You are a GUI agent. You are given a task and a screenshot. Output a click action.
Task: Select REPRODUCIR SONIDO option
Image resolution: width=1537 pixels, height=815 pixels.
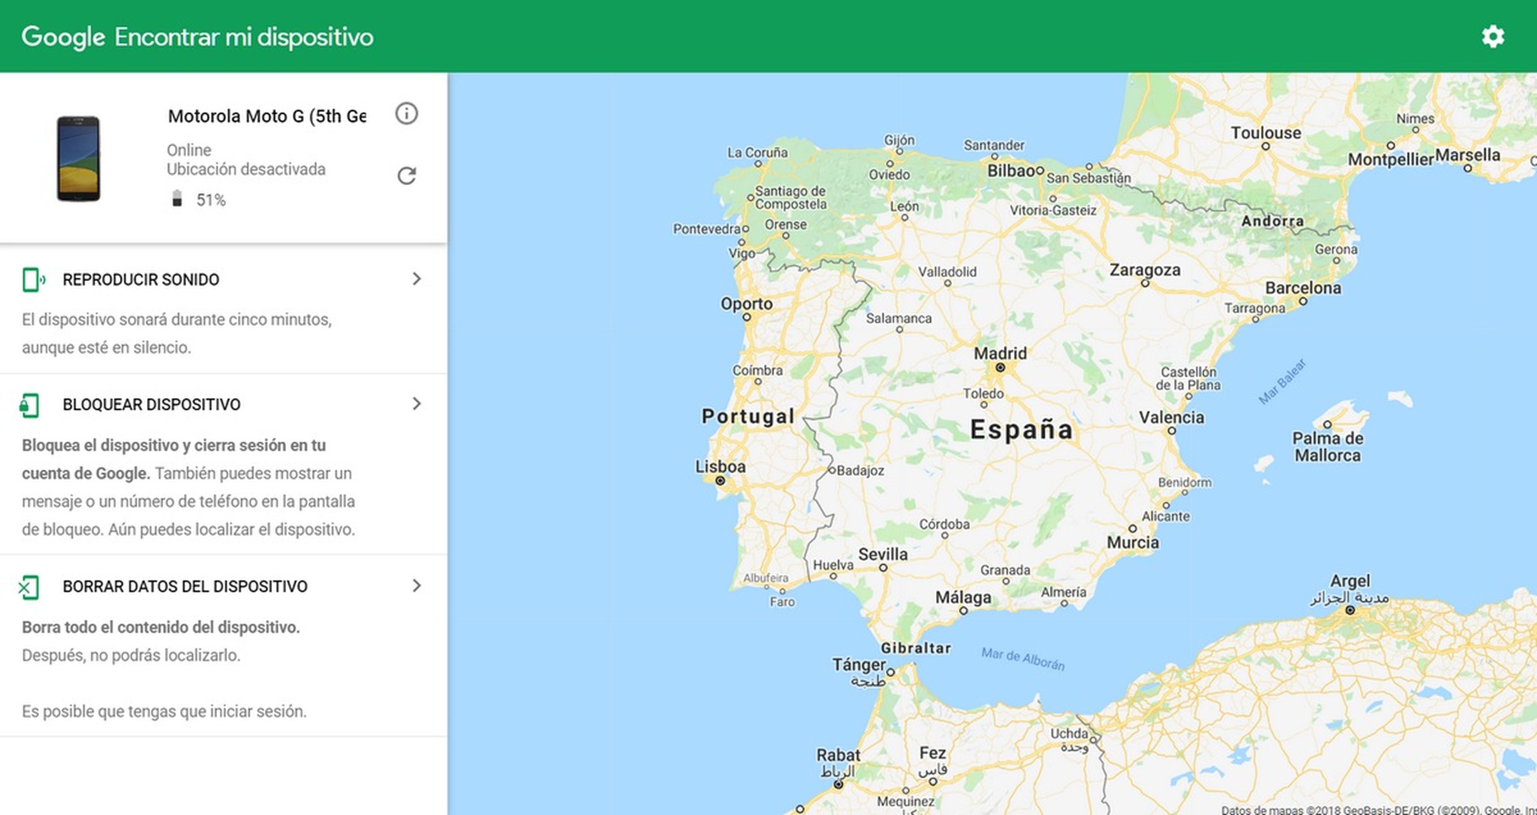pos(141,280)
